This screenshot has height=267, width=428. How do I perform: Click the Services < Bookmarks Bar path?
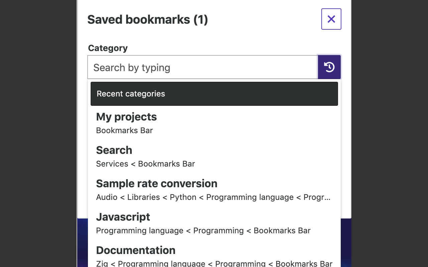(145, 164)
